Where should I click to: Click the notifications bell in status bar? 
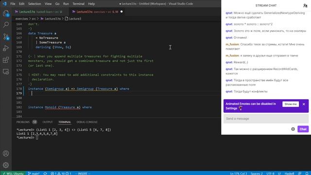tap(307, 174)
